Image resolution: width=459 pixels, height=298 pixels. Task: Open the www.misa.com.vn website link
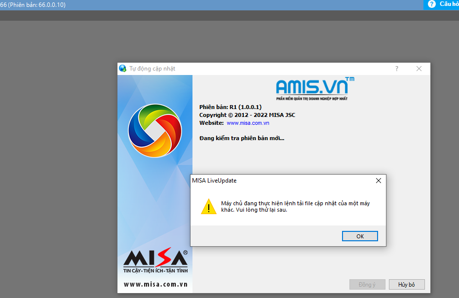point(248,123)
